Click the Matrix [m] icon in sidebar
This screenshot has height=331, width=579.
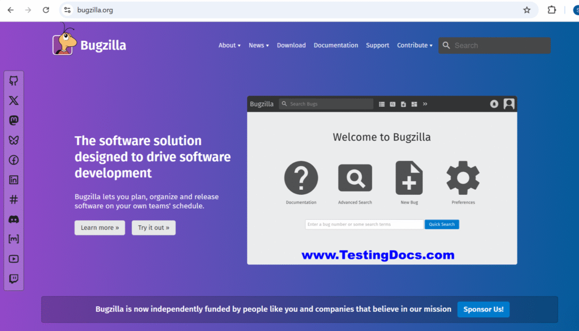[14, 239]
